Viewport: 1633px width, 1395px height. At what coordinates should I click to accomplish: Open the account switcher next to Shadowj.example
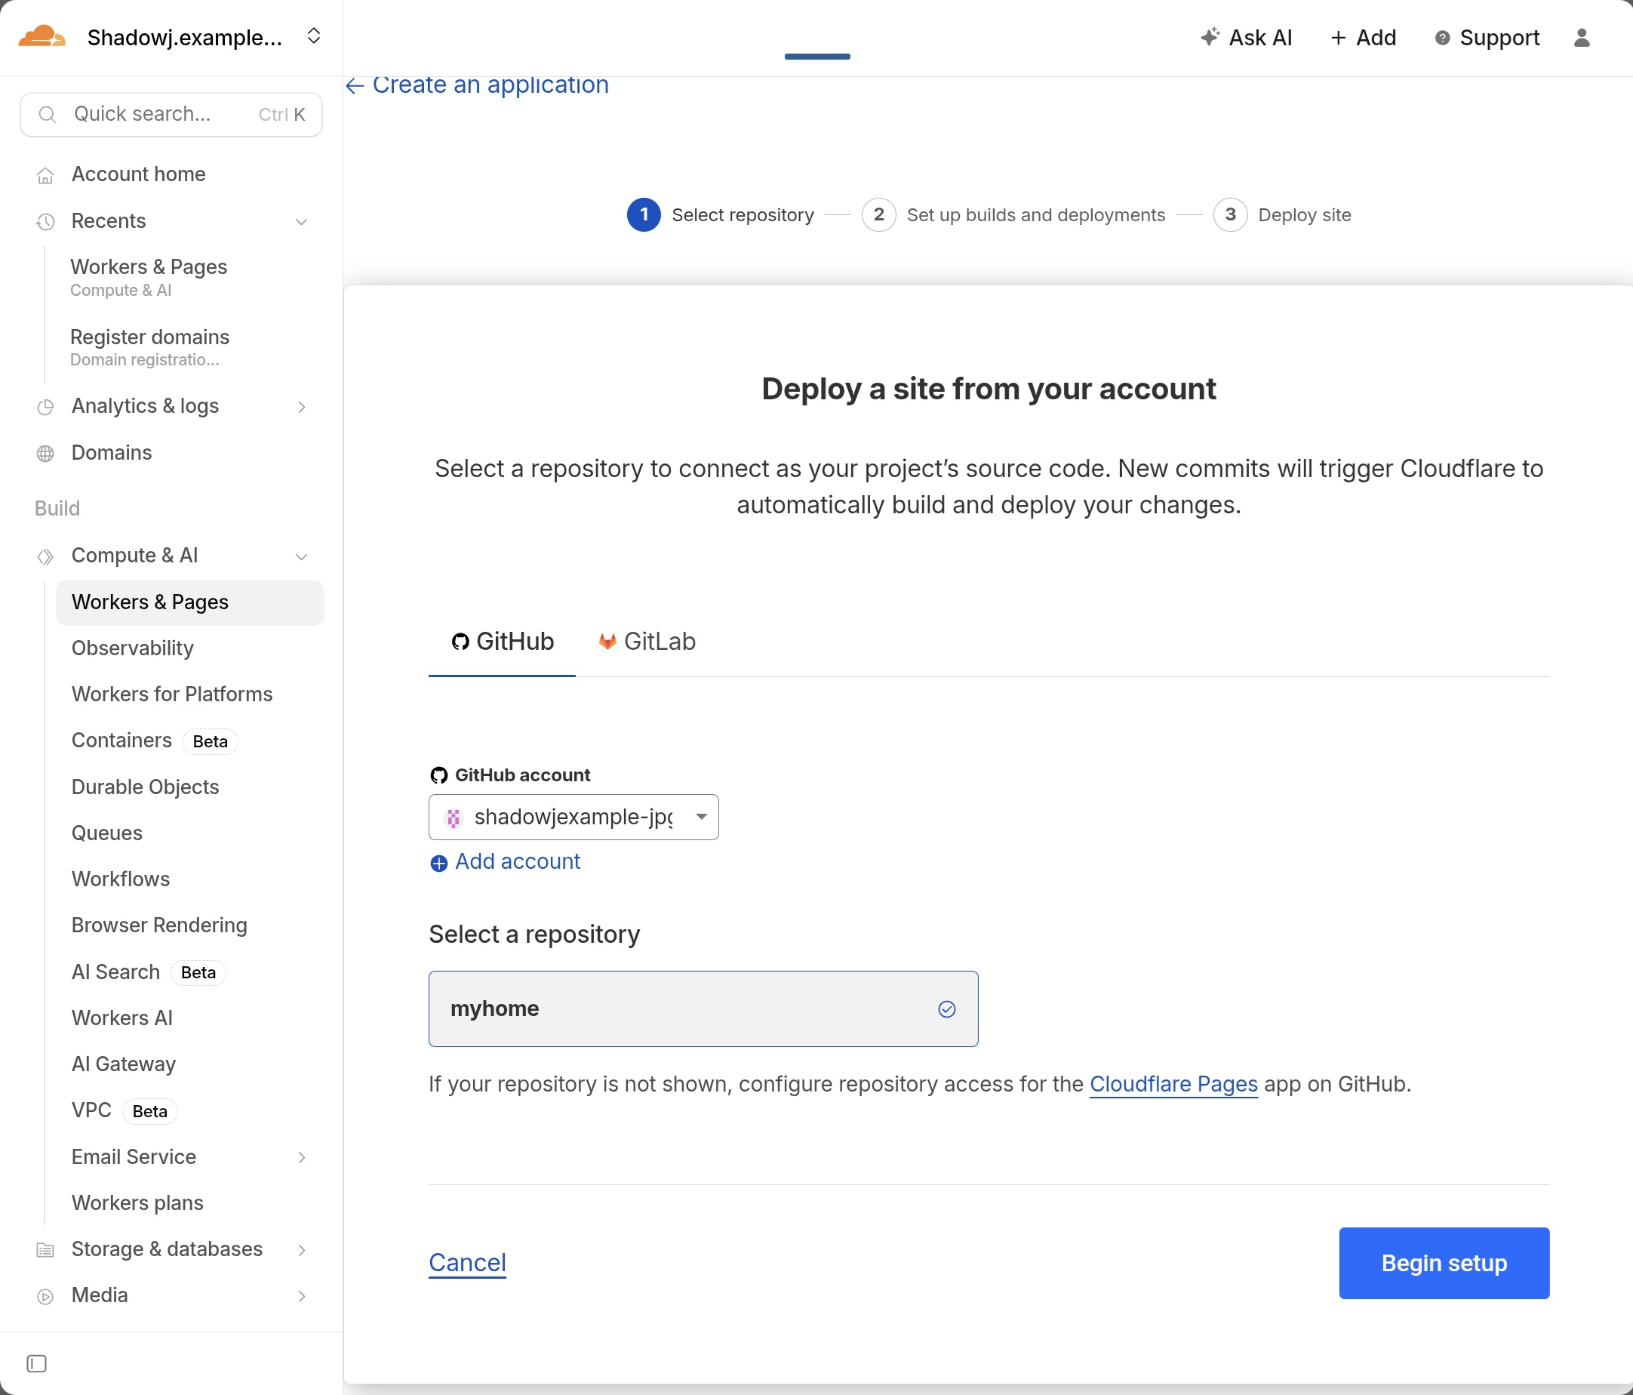[x=314, y=36]
